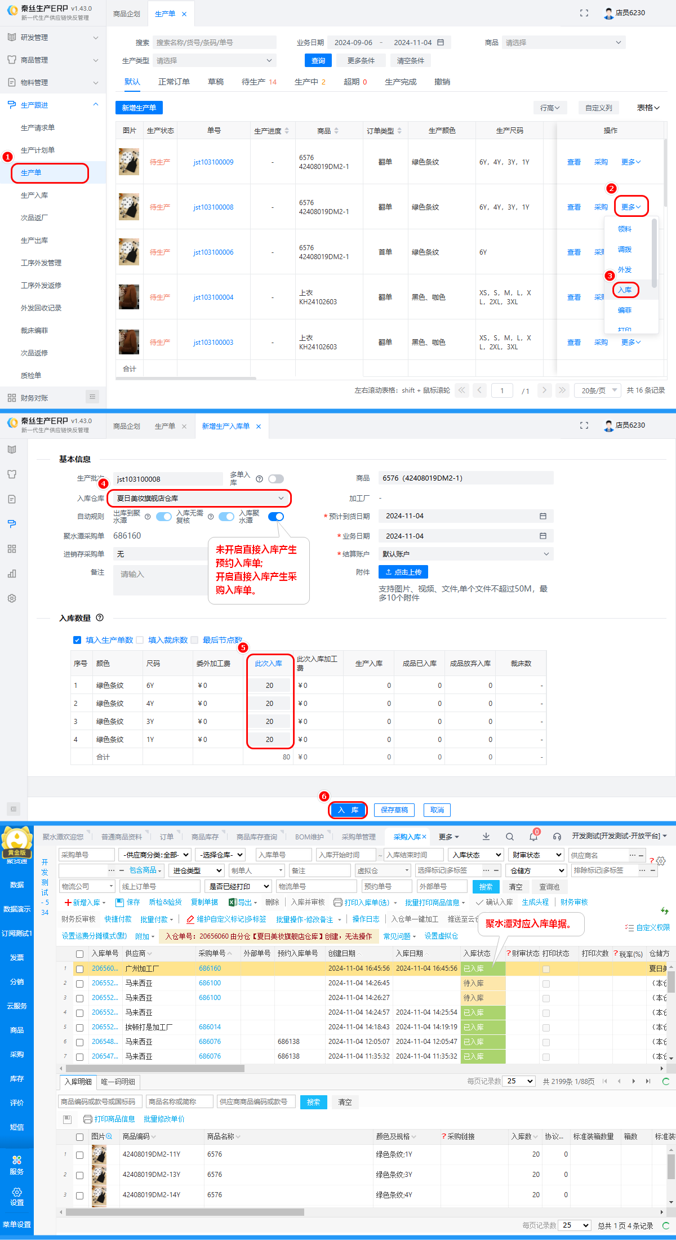Open the 入库状态 filter dropdown
The width and height of the screenshot is (676, 1240).
coord(477,855)
